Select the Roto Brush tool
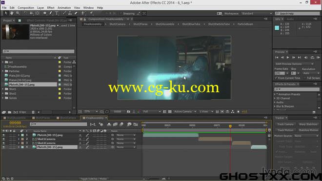The height and width of the screenshot is (181, 322). 83,13
